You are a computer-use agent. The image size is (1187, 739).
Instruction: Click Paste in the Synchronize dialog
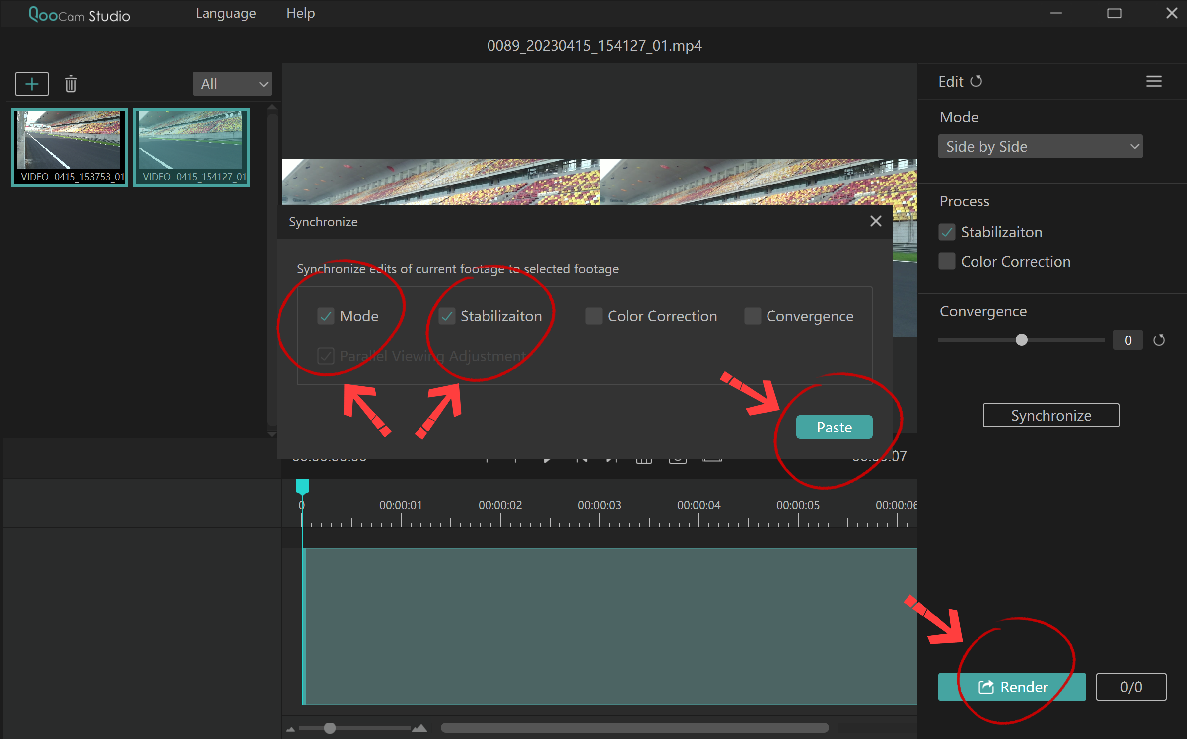click(x=834, y=427)
